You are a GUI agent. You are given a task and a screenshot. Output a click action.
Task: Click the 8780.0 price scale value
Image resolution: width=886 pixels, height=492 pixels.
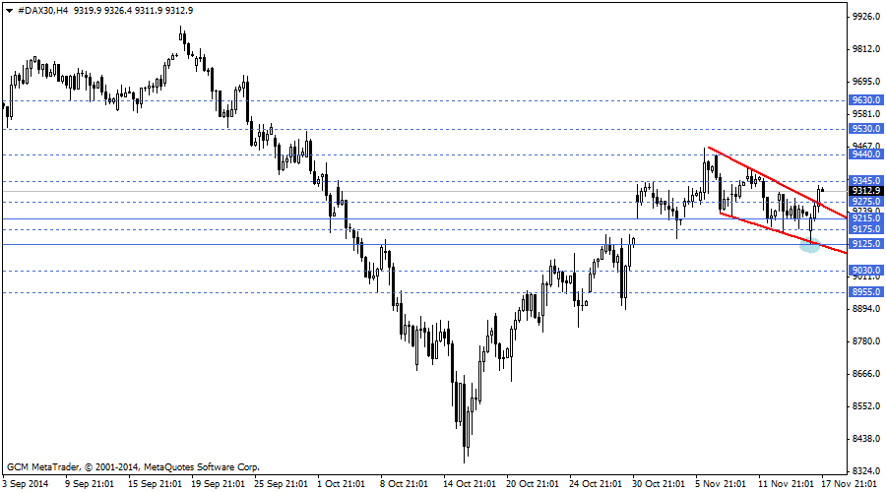866,341
